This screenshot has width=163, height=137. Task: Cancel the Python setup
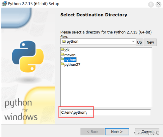click(x=147, y=132)
